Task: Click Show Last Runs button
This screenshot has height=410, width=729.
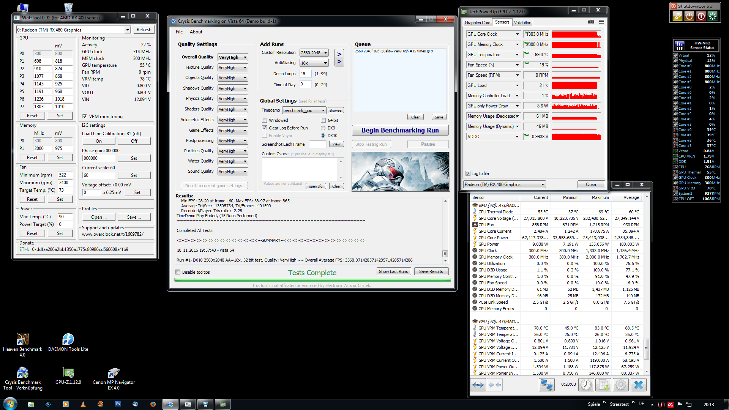Action: tap(393, 271)
